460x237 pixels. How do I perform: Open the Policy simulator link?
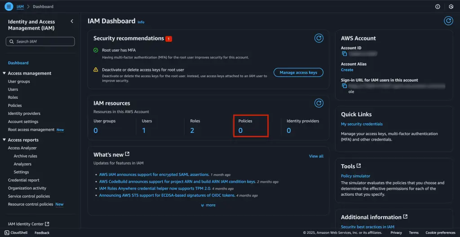(356, 176)
